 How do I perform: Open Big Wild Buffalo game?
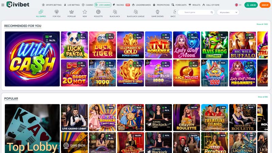pyautogui.click(x=242, y=45)
